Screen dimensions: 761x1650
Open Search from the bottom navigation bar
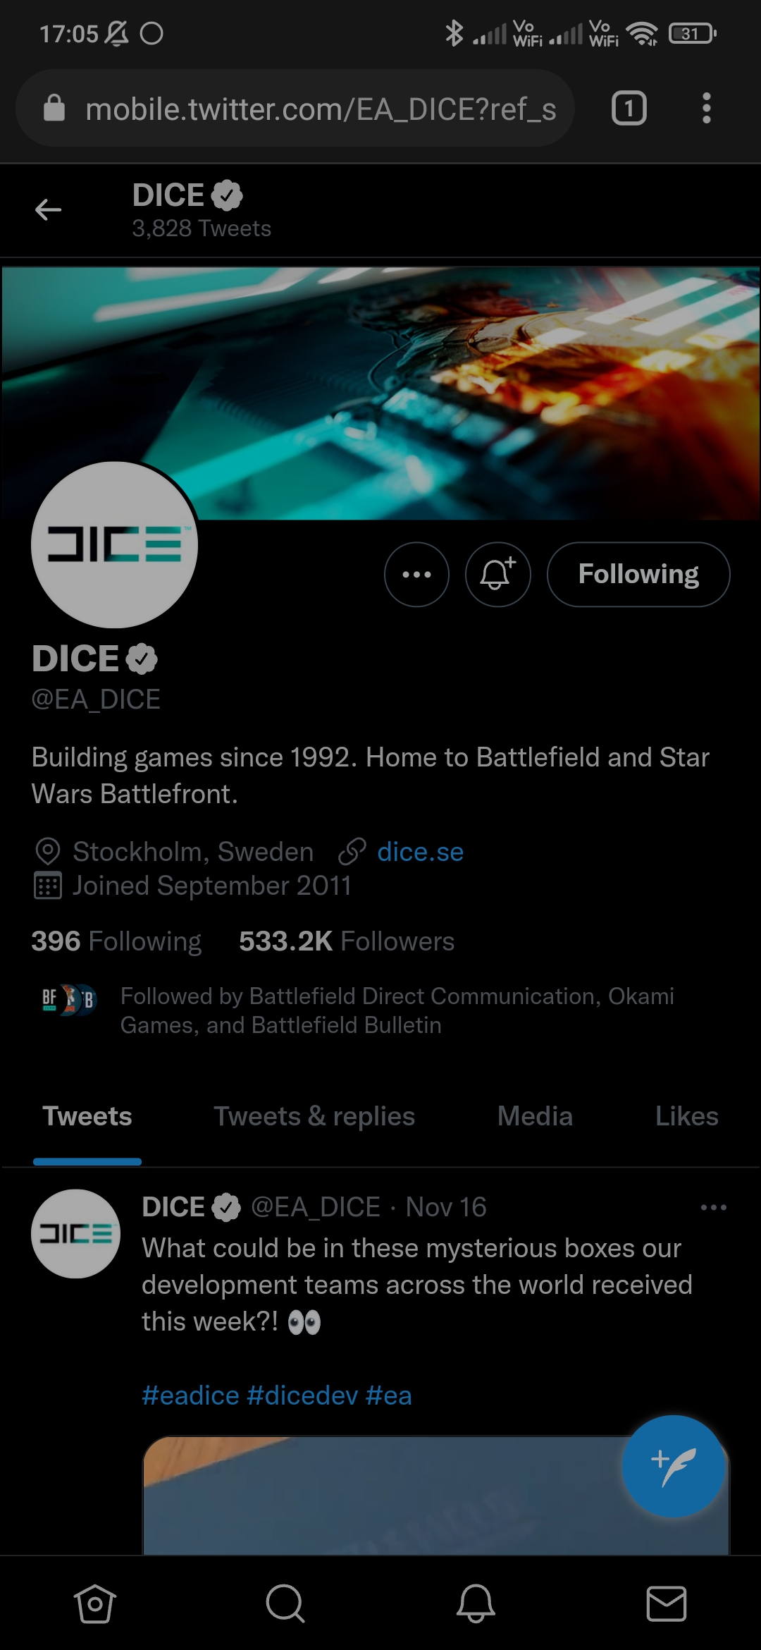coord(285,1603)
